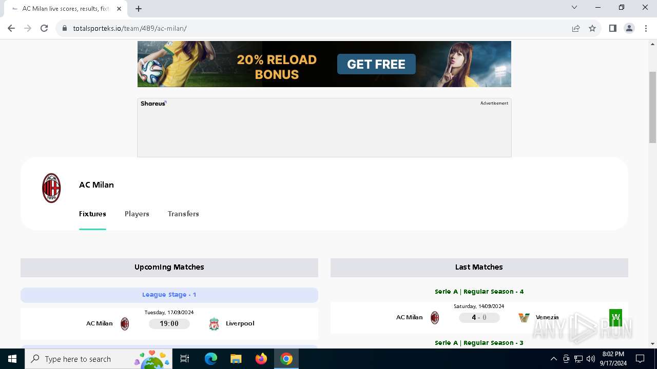
Task: Expand the tab search chevron
Action: (x=574, y=7)
